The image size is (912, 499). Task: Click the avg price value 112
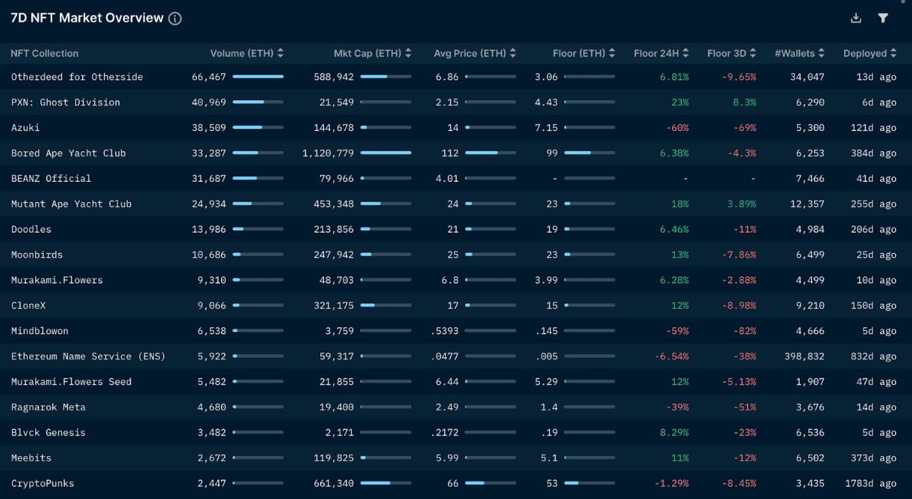coord(450,153)
